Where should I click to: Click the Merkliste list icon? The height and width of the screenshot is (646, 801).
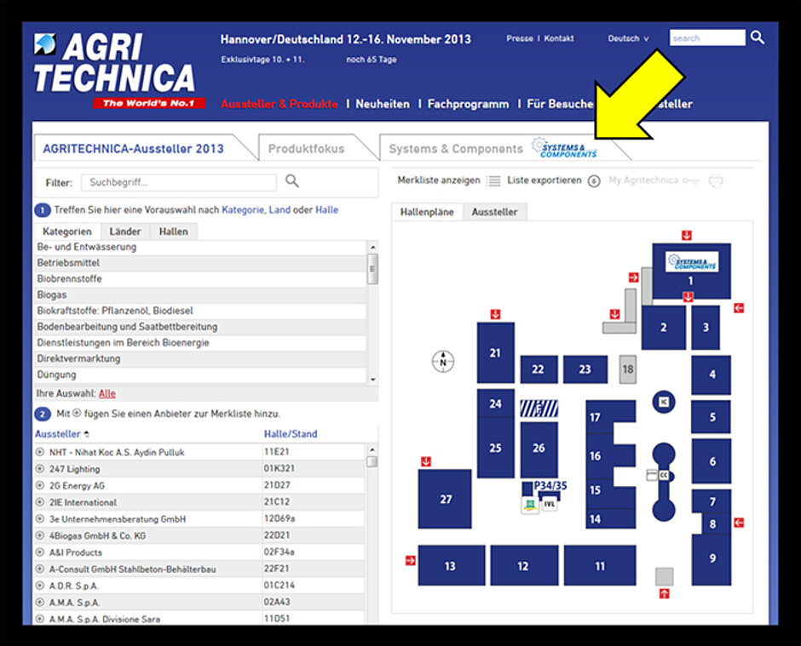pyautogui.click(x=493, y=180)
